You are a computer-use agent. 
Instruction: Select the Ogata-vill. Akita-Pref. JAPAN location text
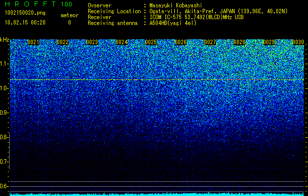tap(218, 11)
